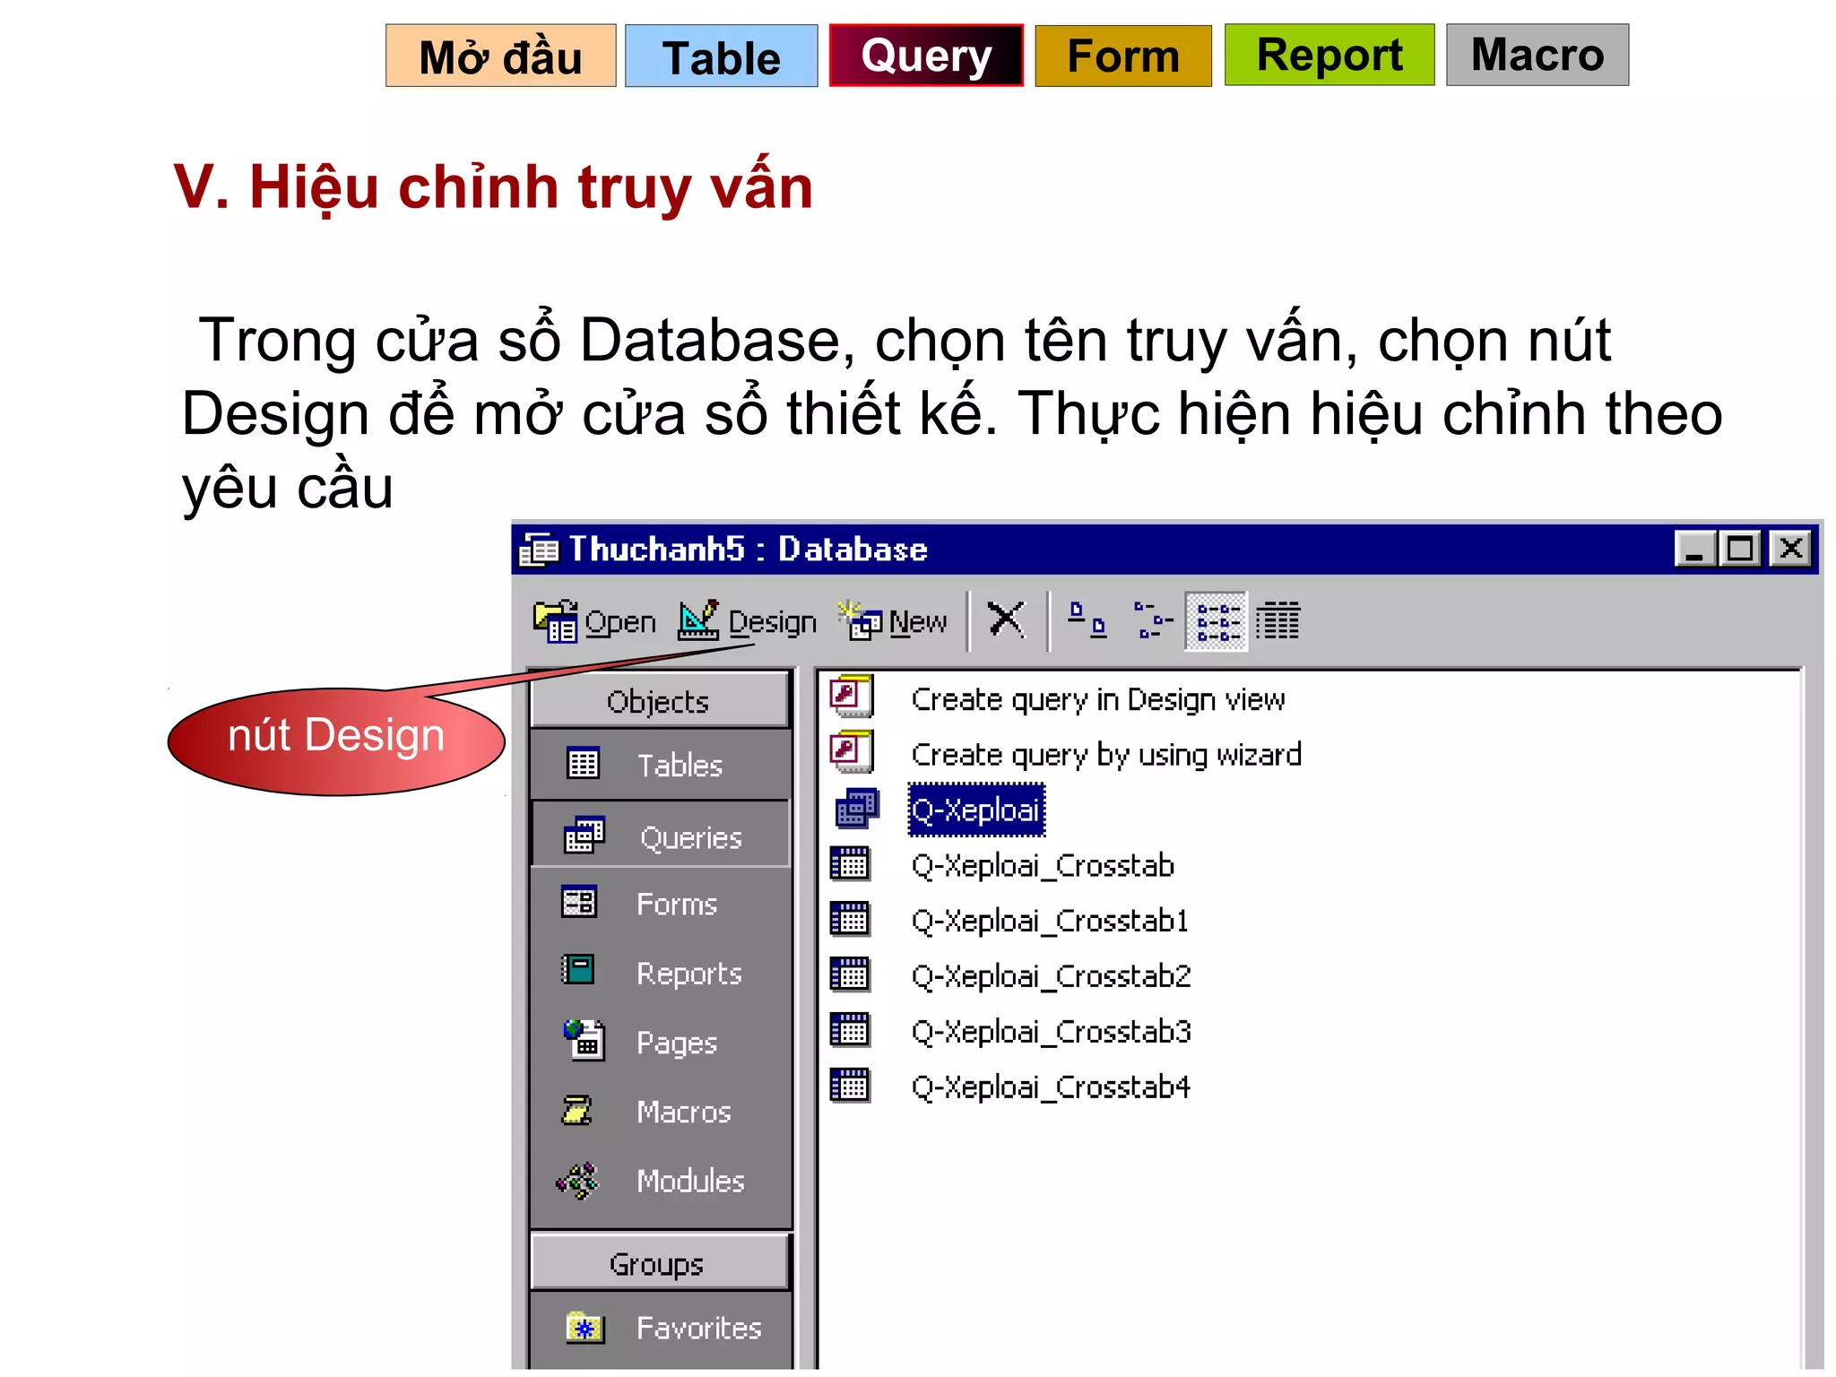Viewport: 1836px width, 1377px height.
Task: Select the Q-Xeploai_Crosstab2 query
Action: 1052,976
